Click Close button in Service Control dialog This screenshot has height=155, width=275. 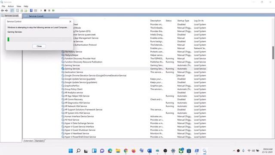[x=39, y=46]
